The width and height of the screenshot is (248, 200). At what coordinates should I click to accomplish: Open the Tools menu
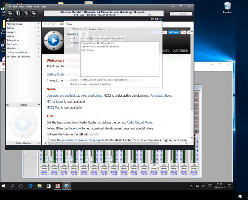[x=36, y=7]
